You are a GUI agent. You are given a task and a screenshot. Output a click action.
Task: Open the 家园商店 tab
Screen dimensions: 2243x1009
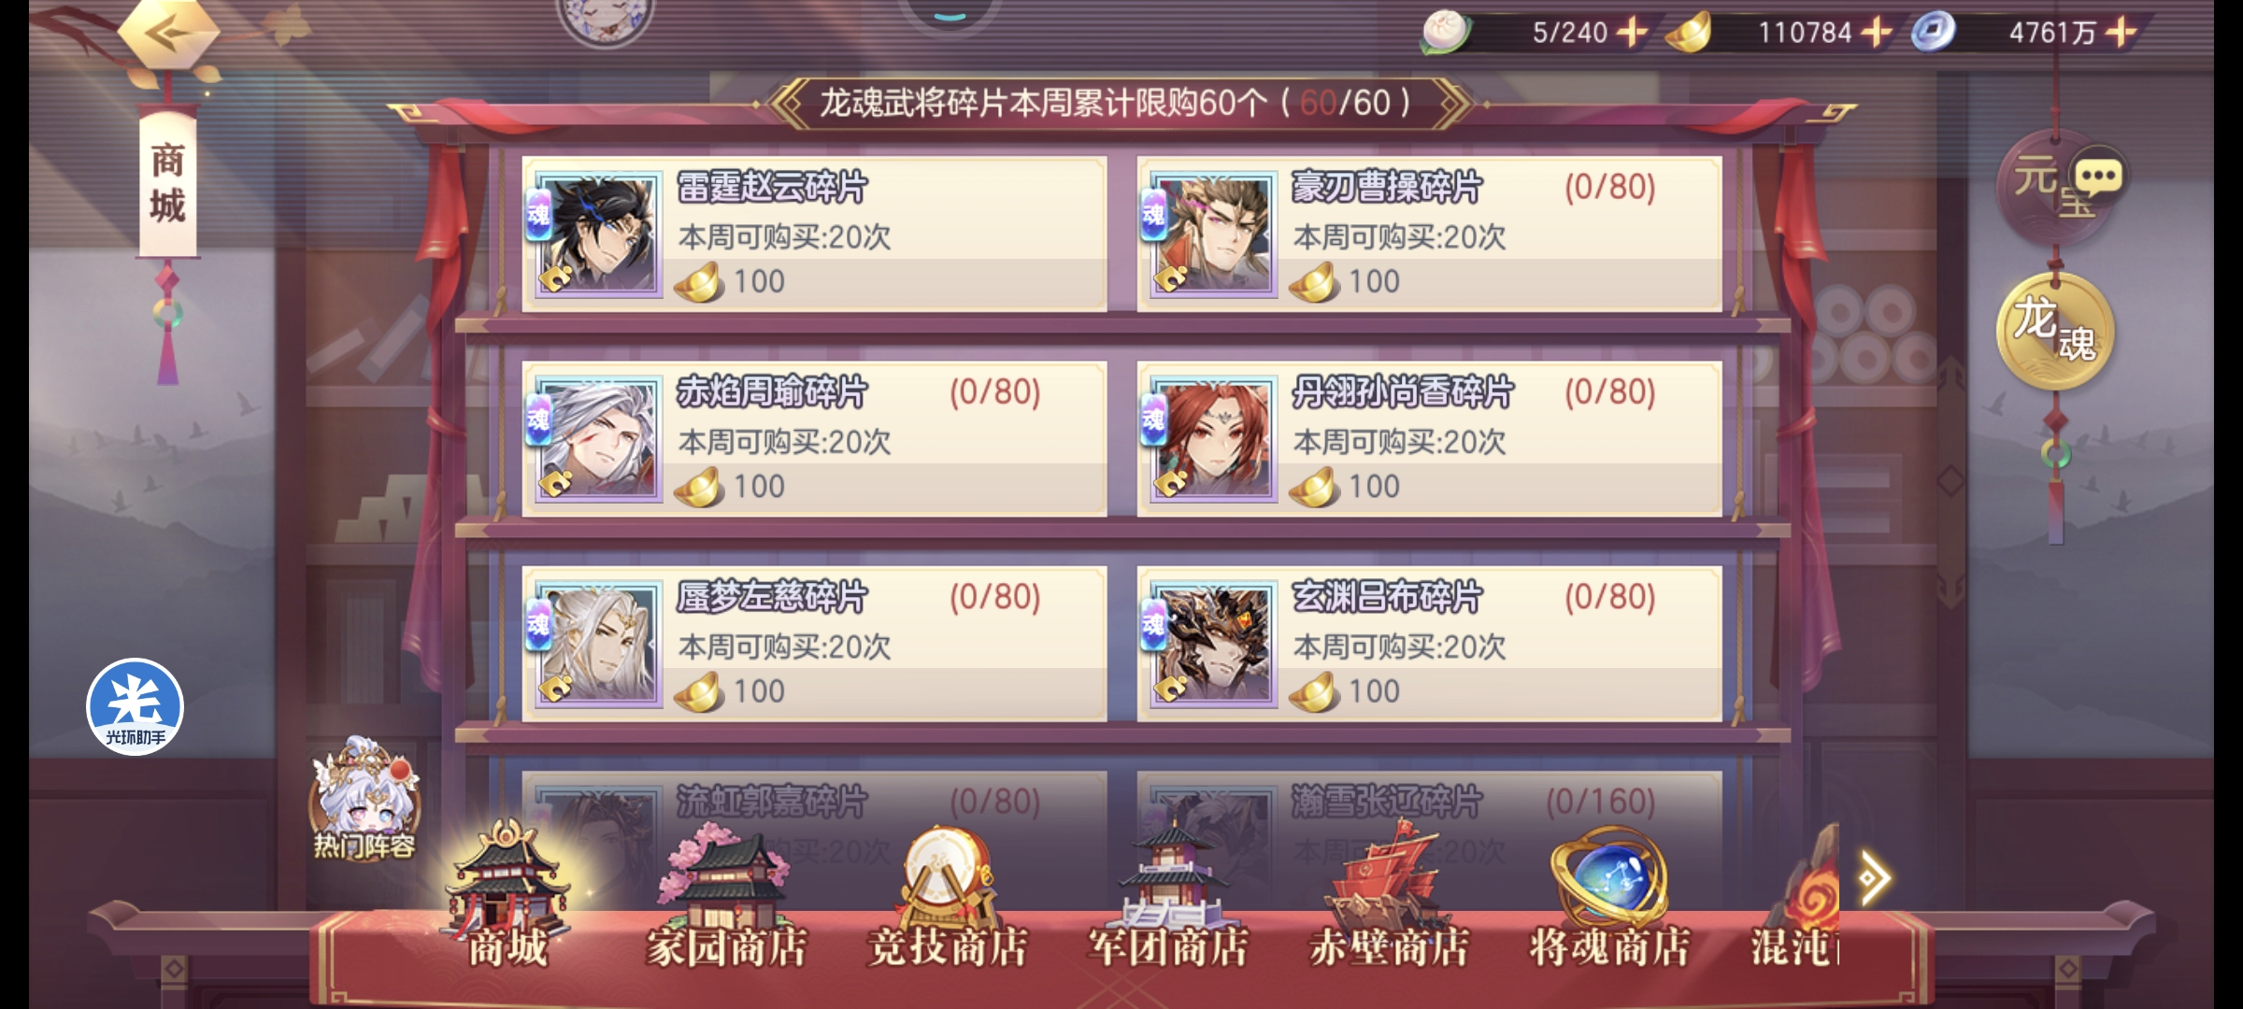click(726, 897)
